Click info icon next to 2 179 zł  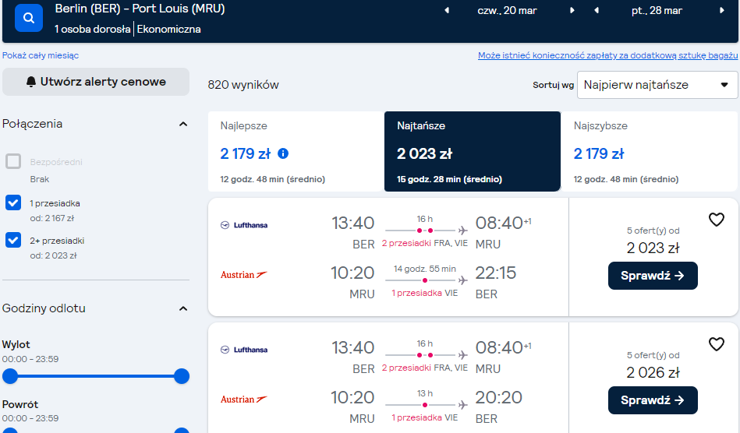coord(283,153)
